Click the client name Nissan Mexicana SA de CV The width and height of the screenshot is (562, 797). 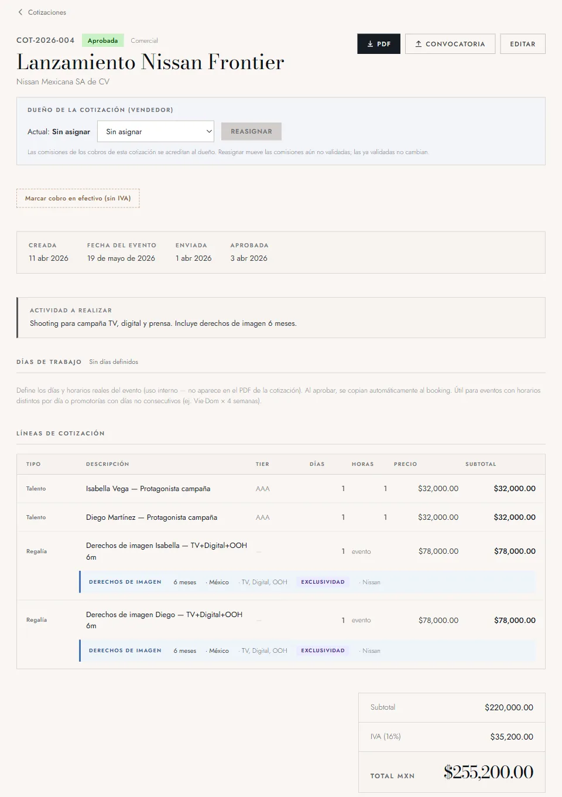pyautogui.click(x=63, y=81)
